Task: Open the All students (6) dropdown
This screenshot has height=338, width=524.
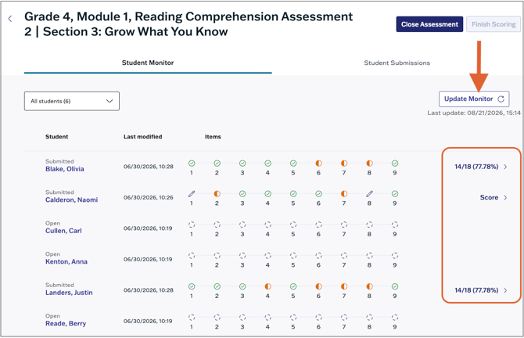Action: coord(72,101)
